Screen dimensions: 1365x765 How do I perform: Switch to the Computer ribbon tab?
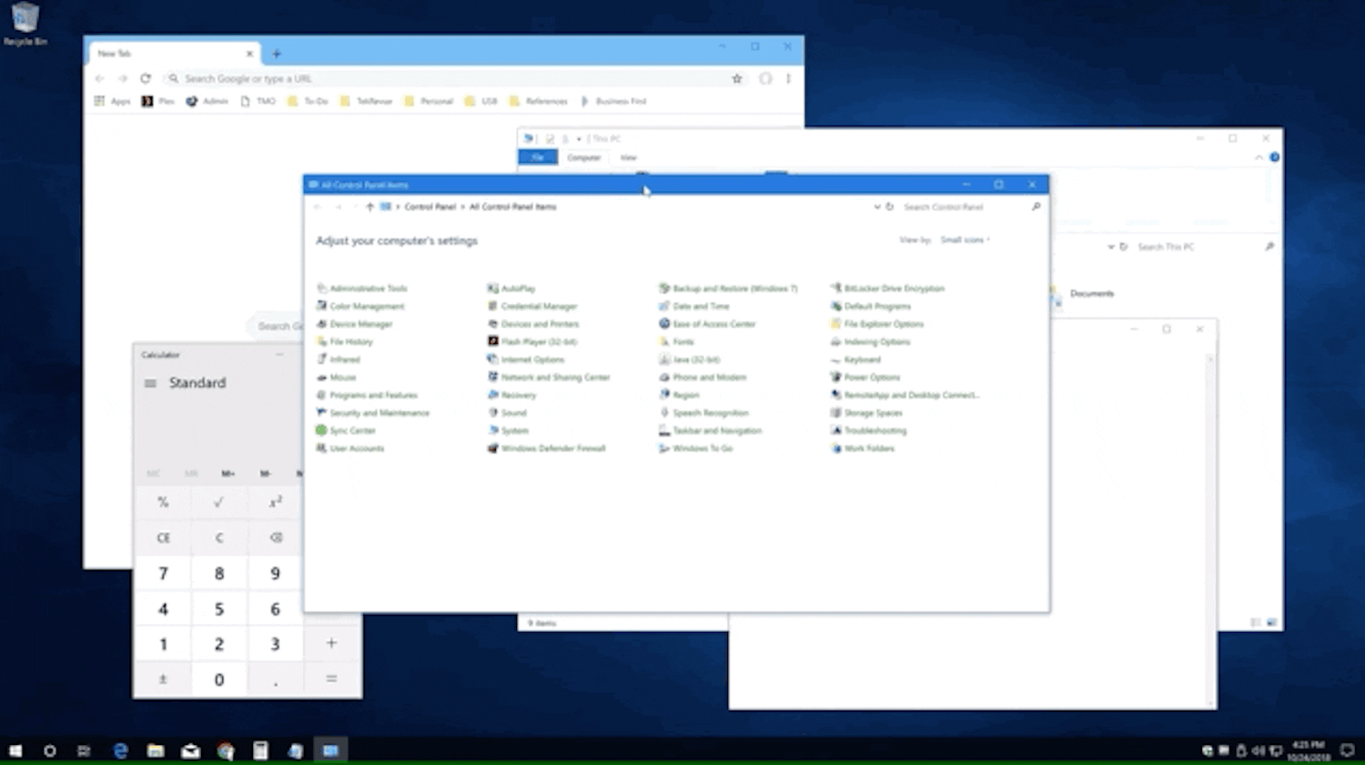[x=583, y=156]
